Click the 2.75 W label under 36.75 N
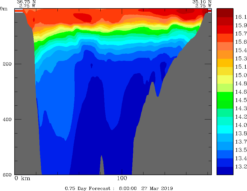Image resolution: width=247 pixels, height=191 pixels. point(28,6)
